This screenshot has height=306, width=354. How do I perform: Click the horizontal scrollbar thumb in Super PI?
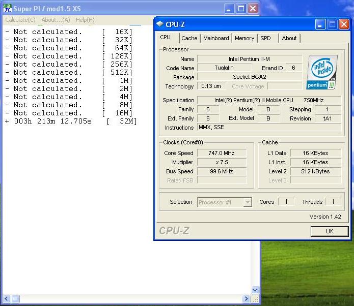coord(15,299)
